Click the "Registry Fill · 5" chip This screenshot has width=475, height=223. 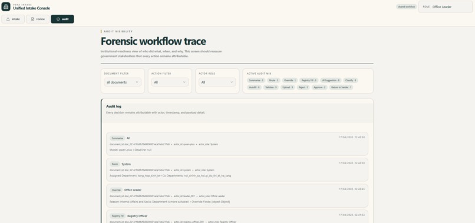pyautogui.click(x=309, y=81)
